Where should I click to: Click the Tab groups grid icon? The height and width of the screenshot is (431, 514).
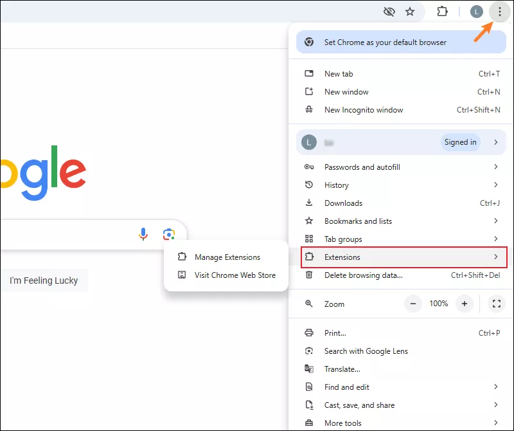click(x=309, y=239)
